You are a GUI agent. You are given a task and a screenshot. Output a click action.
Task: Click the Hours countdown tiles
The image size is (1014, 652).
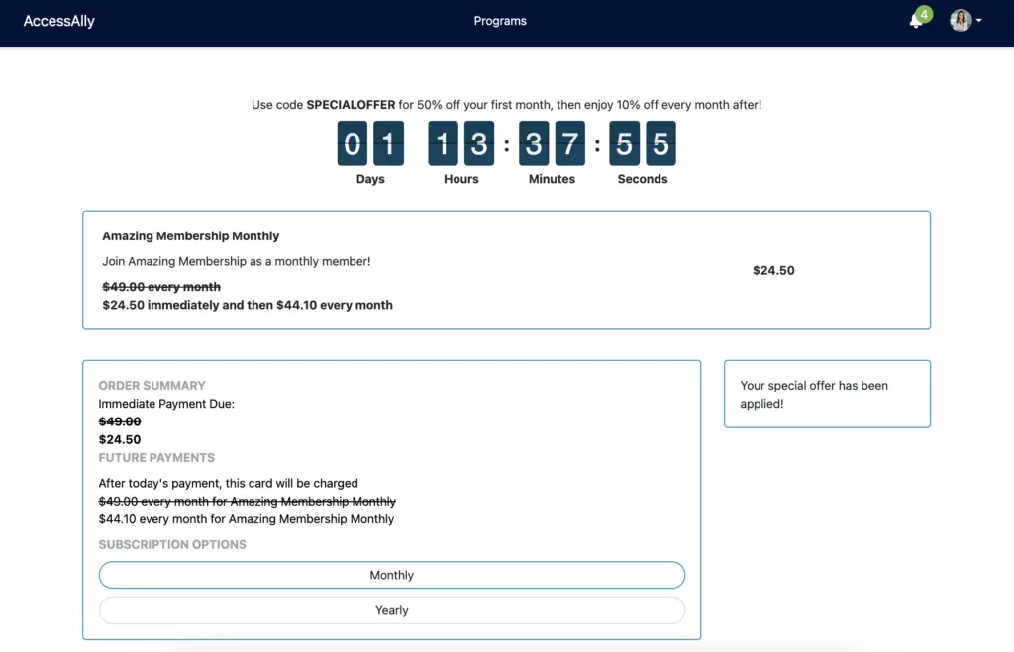tap(460, 144)
